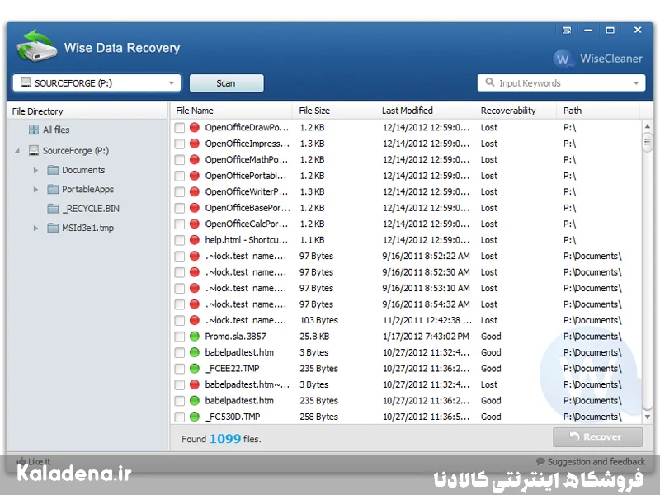
Task: Check the OpenOfficeImpress... file checkbox
Action: (x=180, y=144)
